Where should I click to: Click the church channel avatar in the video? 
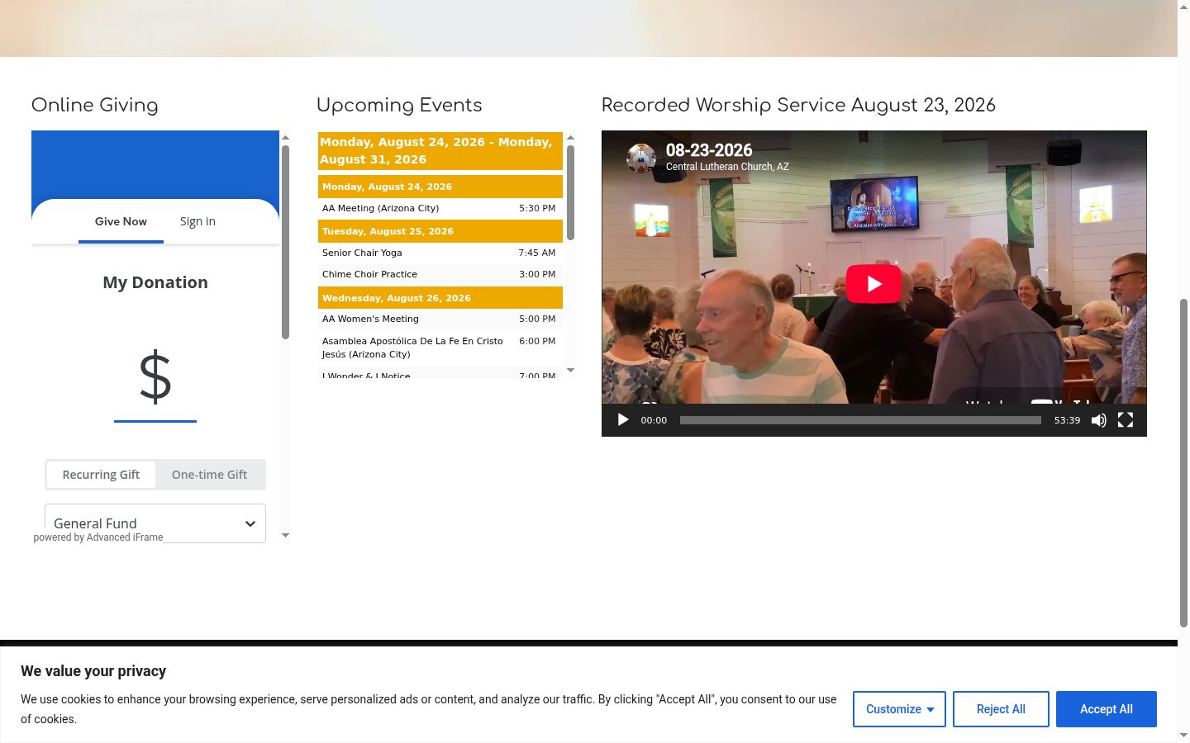pos(641,158)
